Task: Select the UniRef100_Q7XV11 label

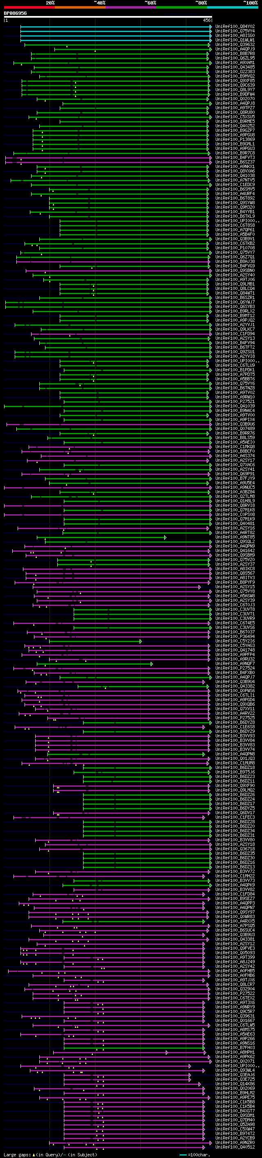Action: click(x=235, y=709)
